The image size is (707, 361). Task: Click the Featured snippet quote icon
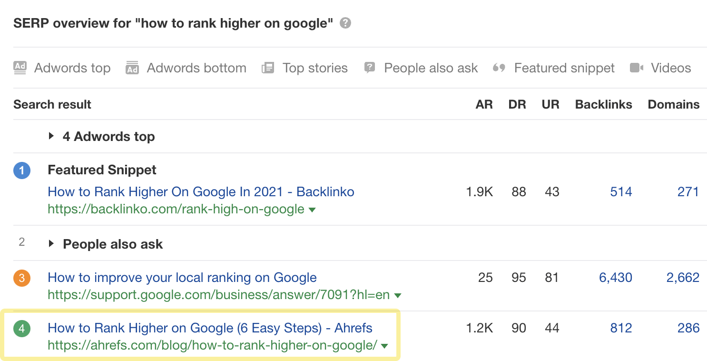click(x=499, y=68)
